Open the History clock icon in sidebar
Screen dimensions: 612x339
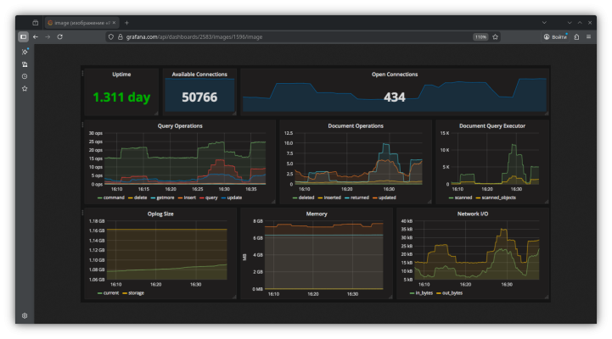coord(25,76)
